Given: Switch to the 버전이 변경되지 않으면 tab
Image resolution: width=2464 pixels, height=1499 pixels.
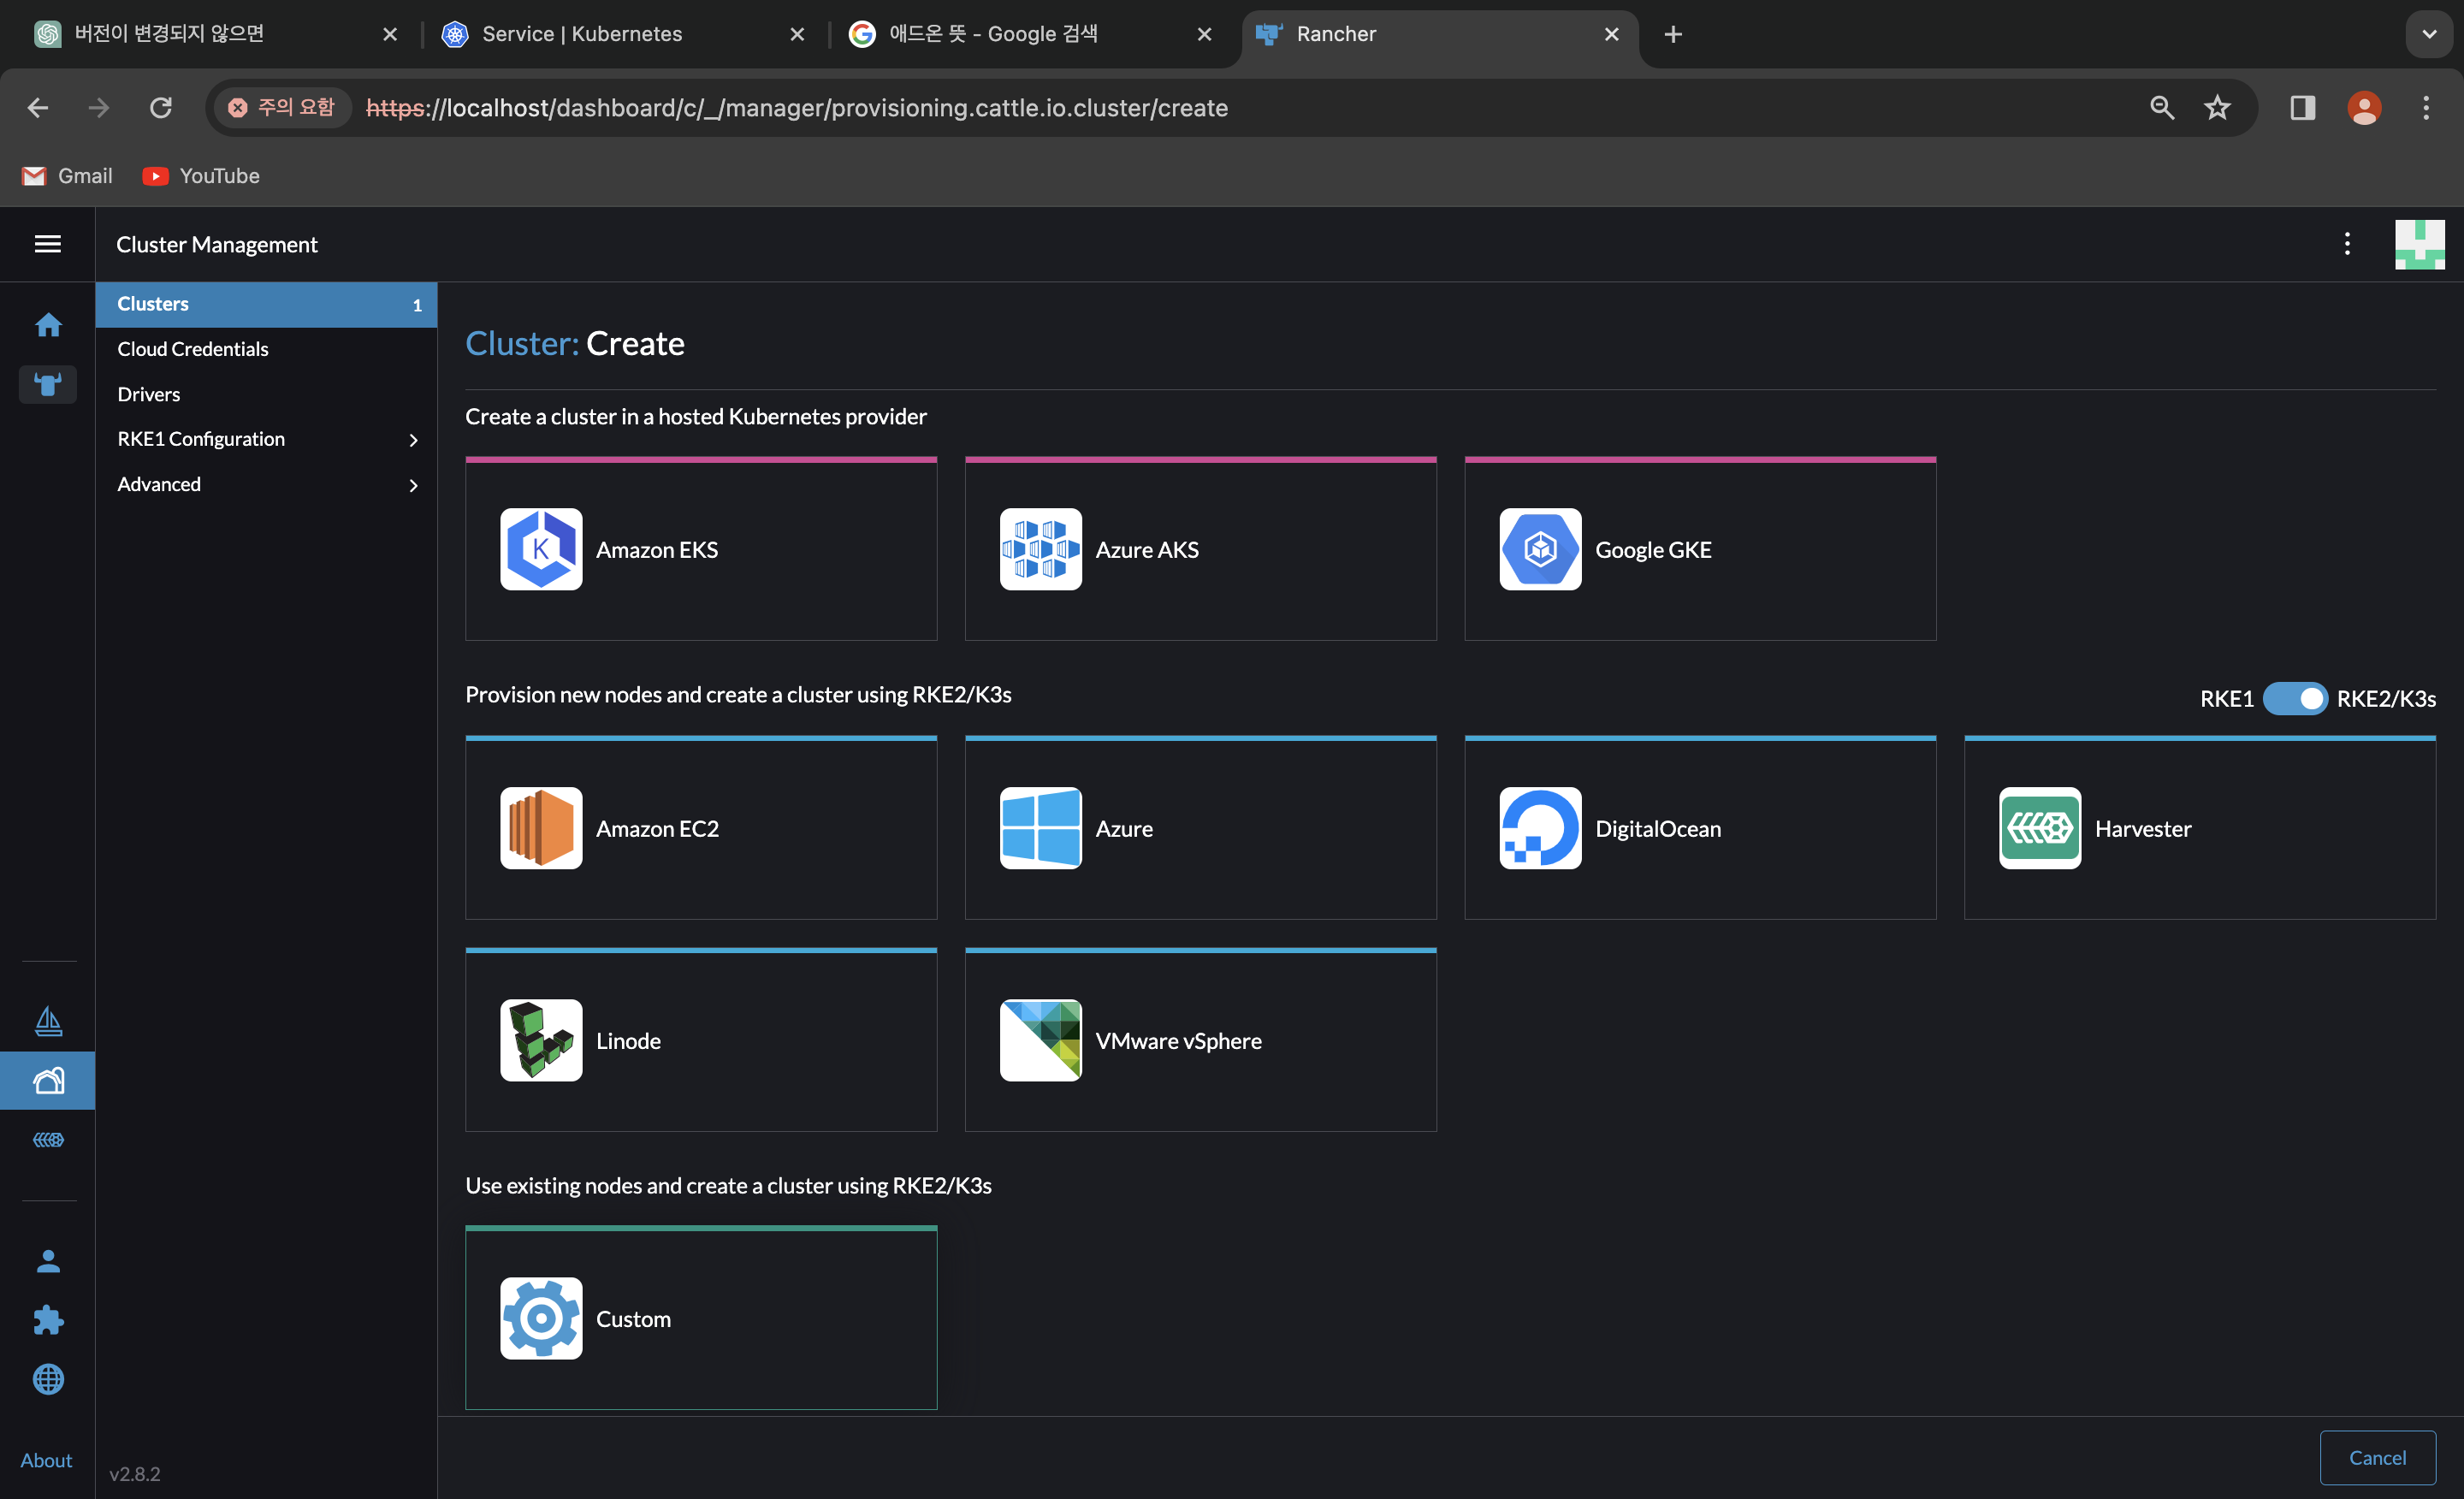Looking at the screenshot, I should (215, 34).
